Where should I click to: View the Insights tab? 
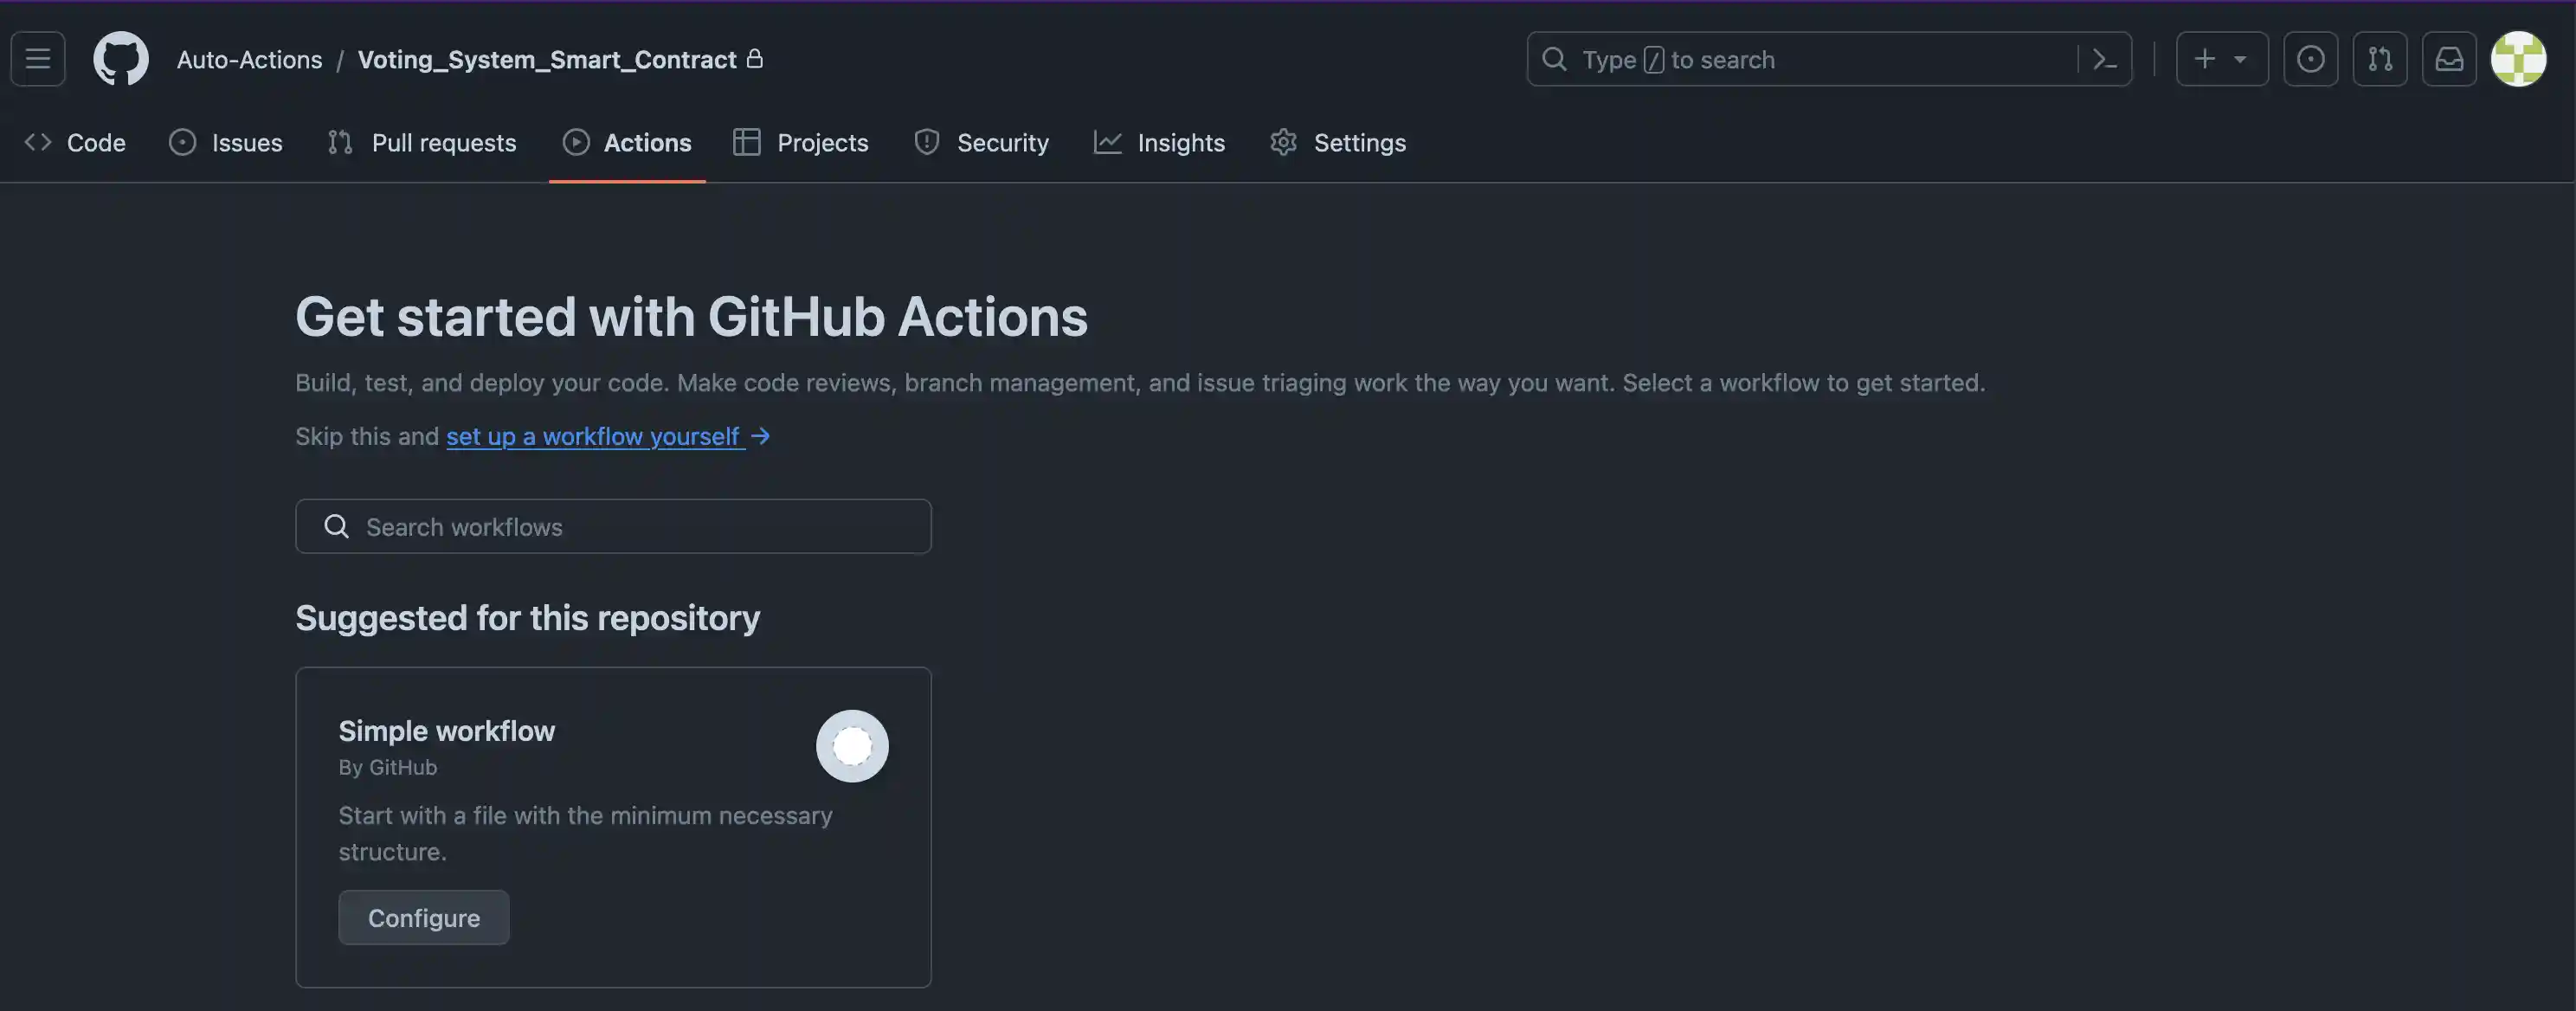1159,143
